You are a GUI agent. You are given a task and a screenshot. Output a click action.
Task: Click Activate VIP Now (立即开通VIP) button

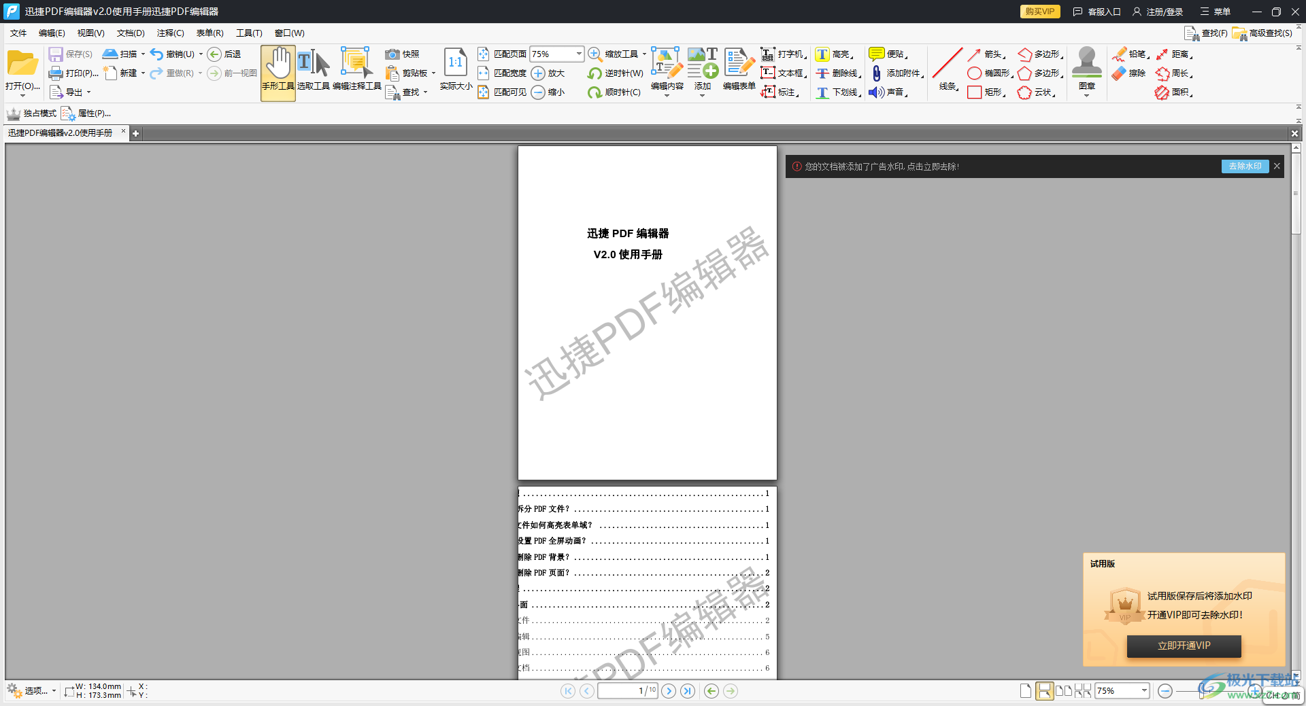coord(1184,646)
